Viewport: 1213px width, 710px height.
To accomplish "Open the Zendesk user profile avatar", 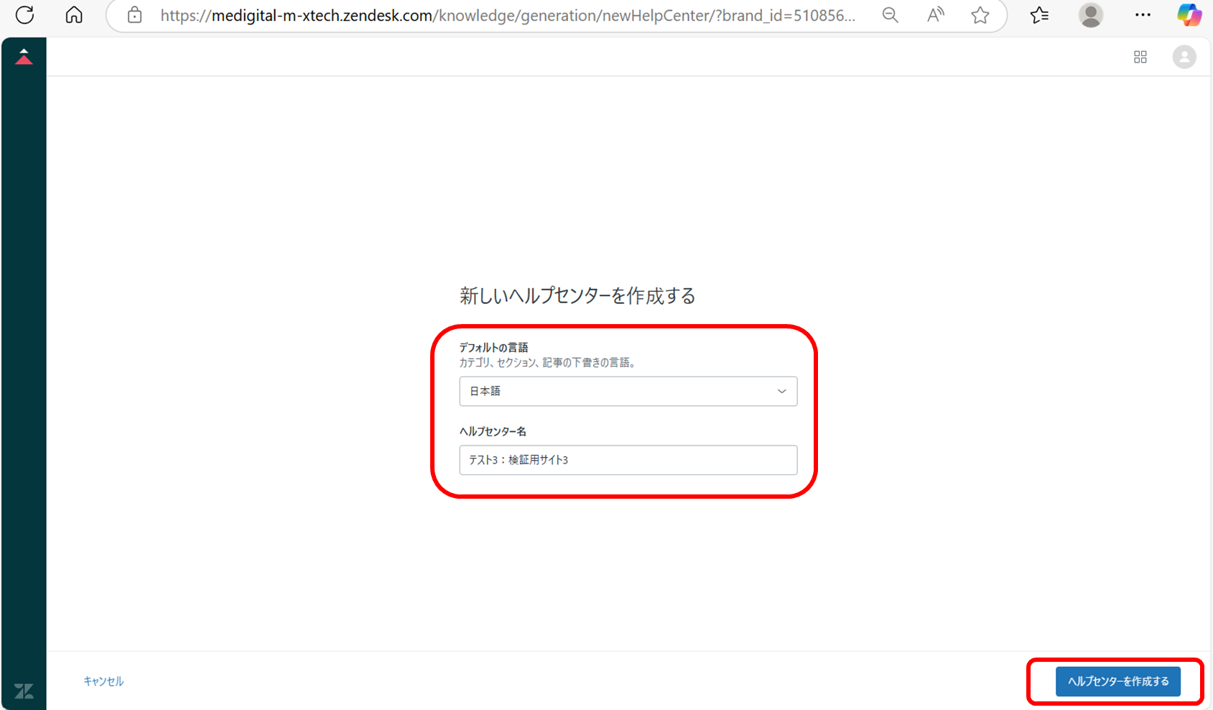I will 1184,57.
